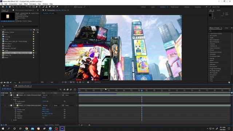Select the Hand tool
The image size is (233, 131).
[10, 7]
